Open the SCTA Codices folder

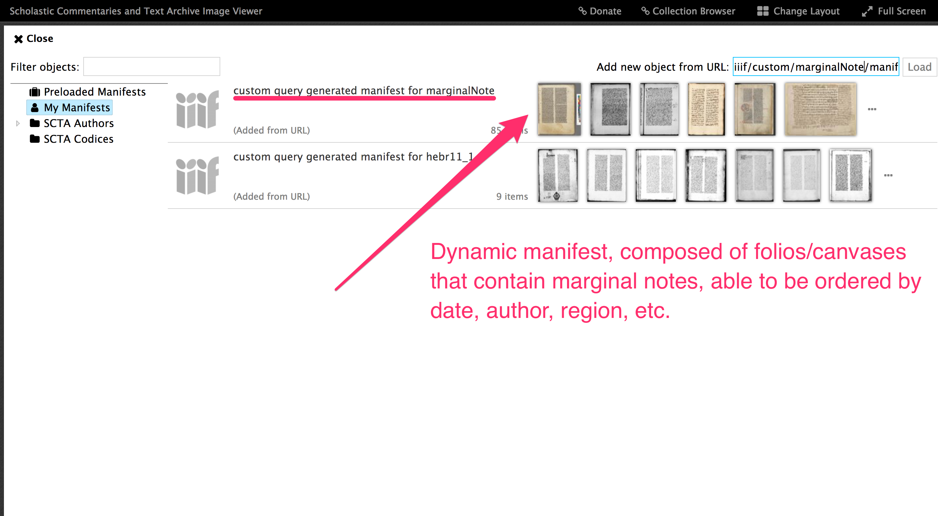78,139
